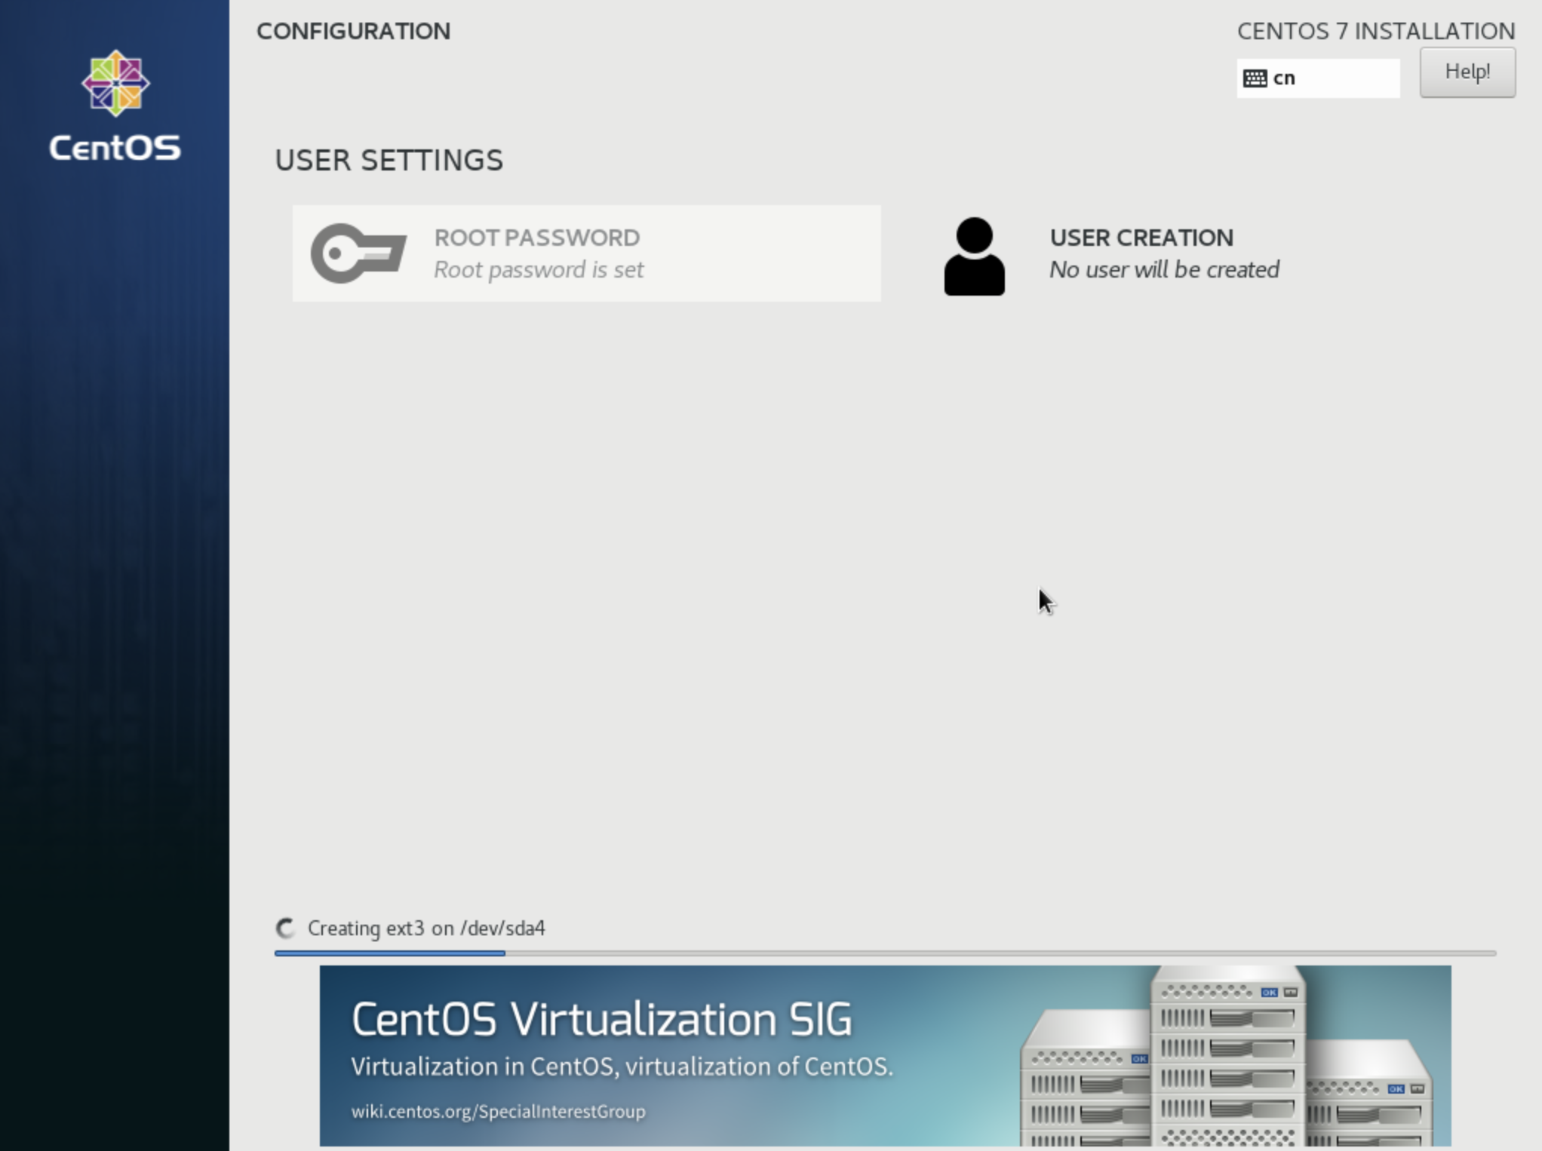
Task: Click the User Creation person icon
Action: 974,256
